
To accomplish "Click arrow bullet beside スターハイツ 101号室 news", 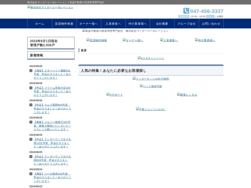I will [x=31, y=71].
